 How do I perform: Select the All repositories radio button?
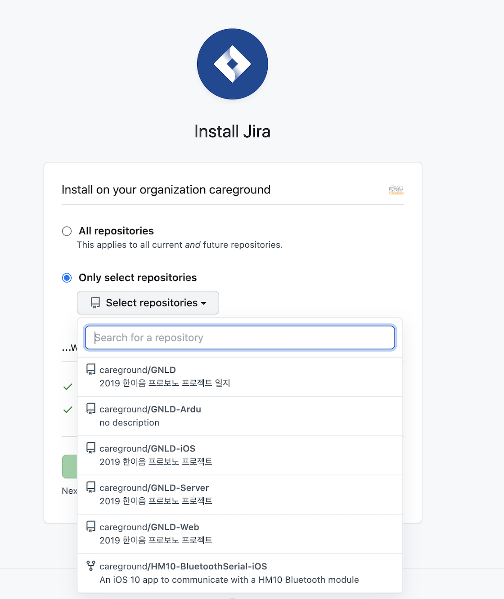pyautogui.click(x=67, y=231)
